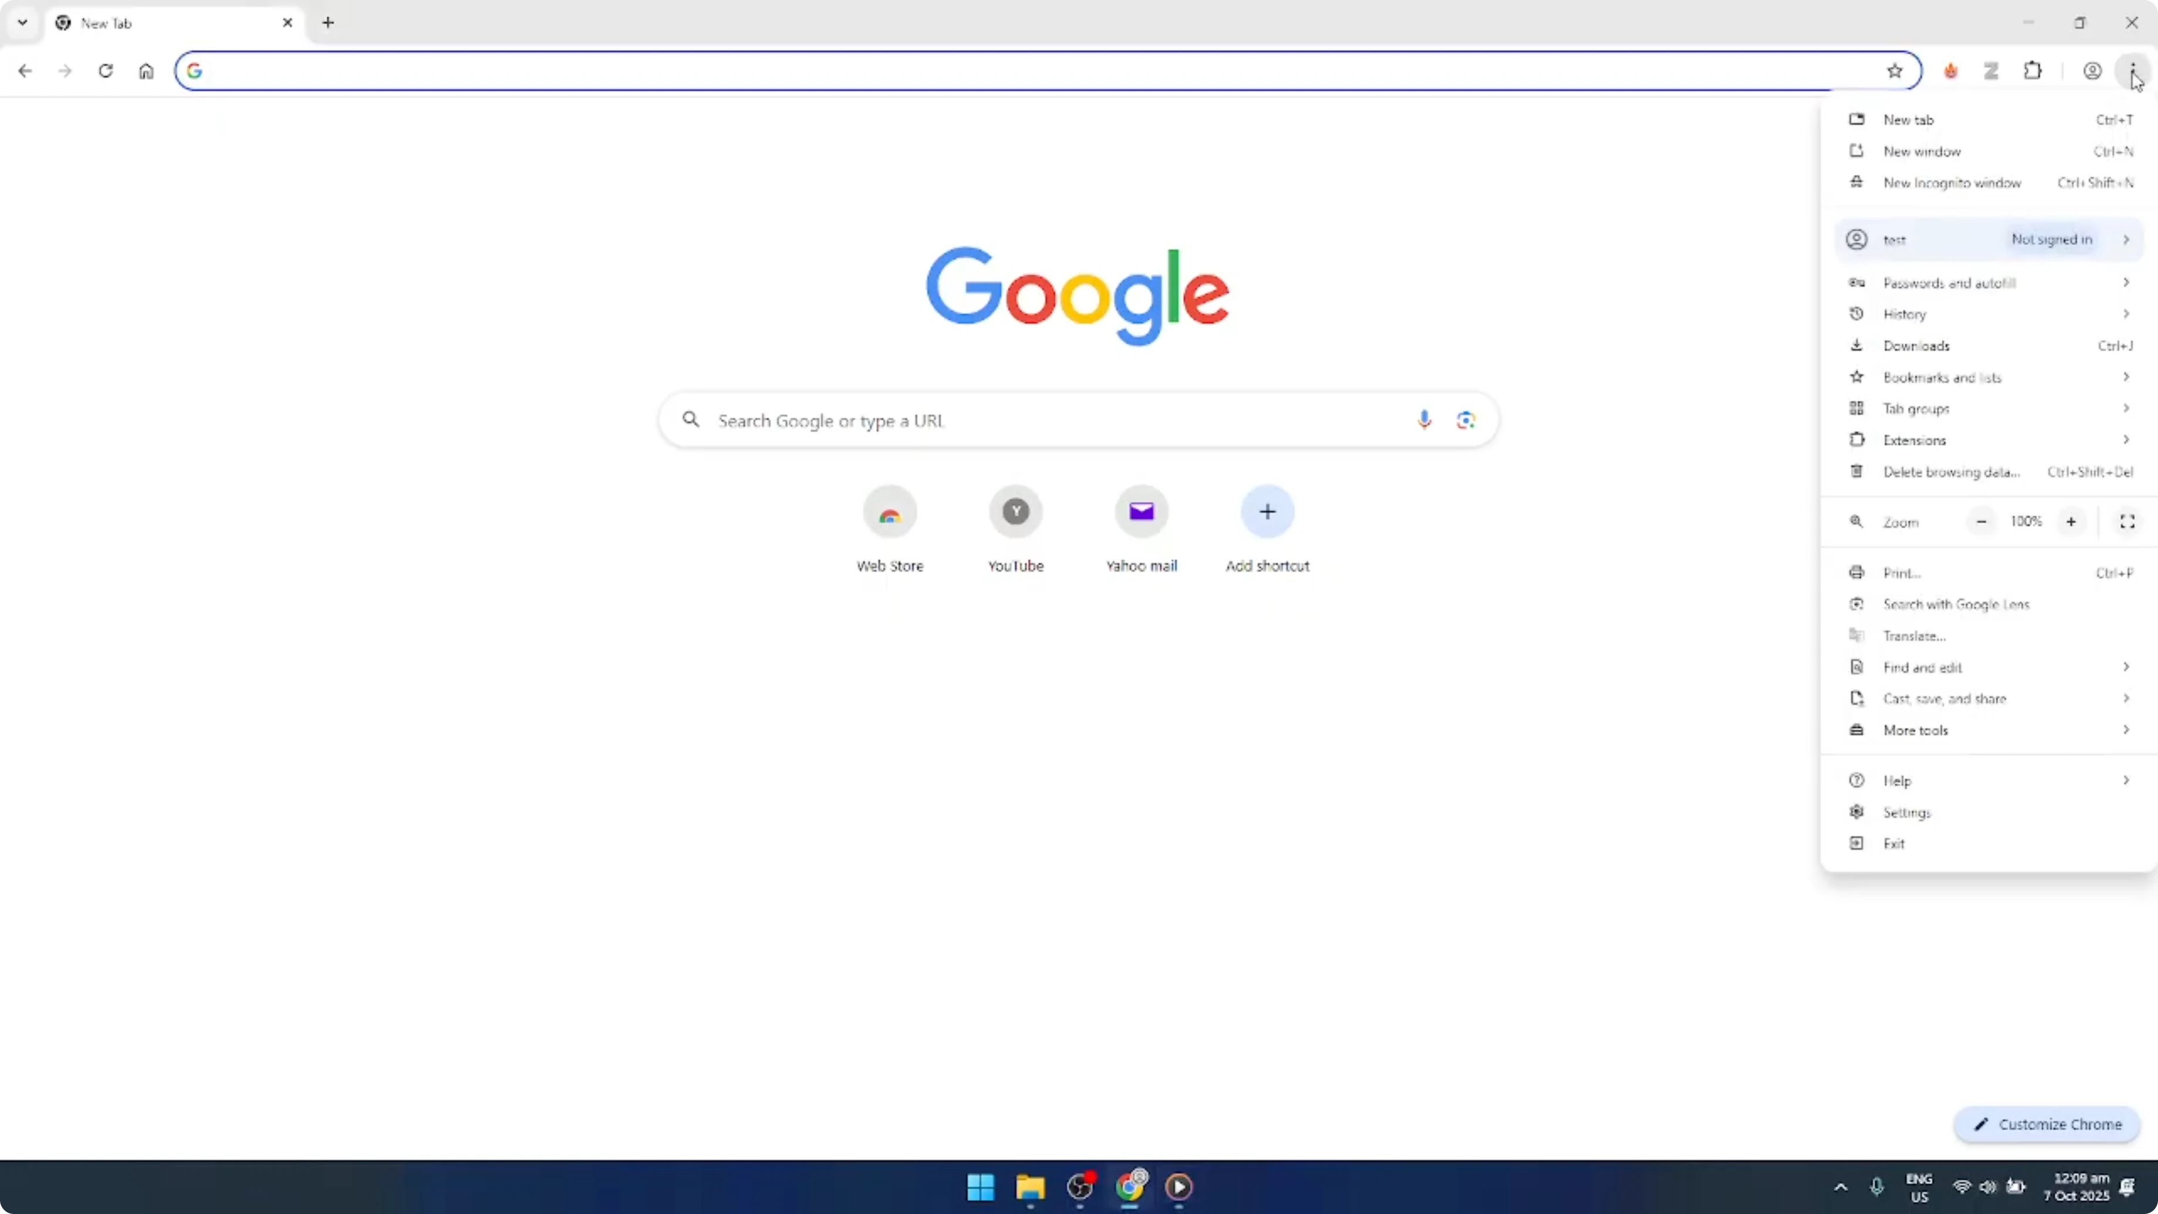Open Google Lens image search in search bar
Screen dimensions: 2158x1214
click(x=1465, y=420)
